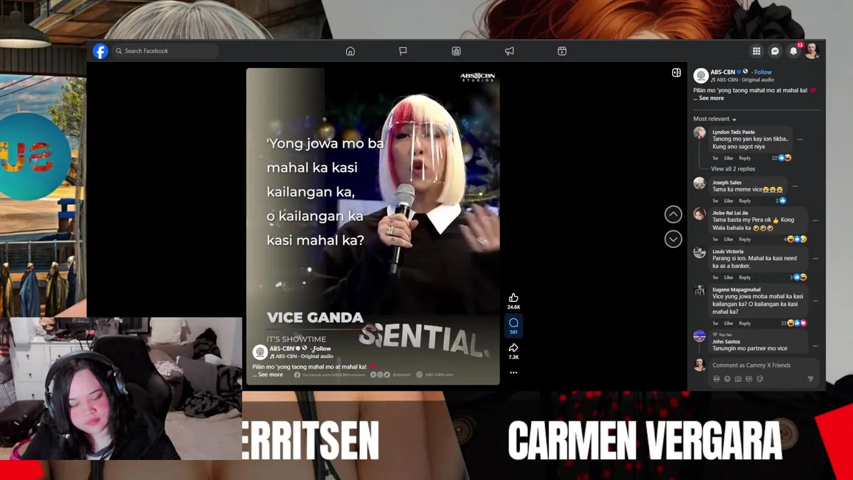
Task: Open the Reels chart tab icon
Action: [x=456, y=51]
